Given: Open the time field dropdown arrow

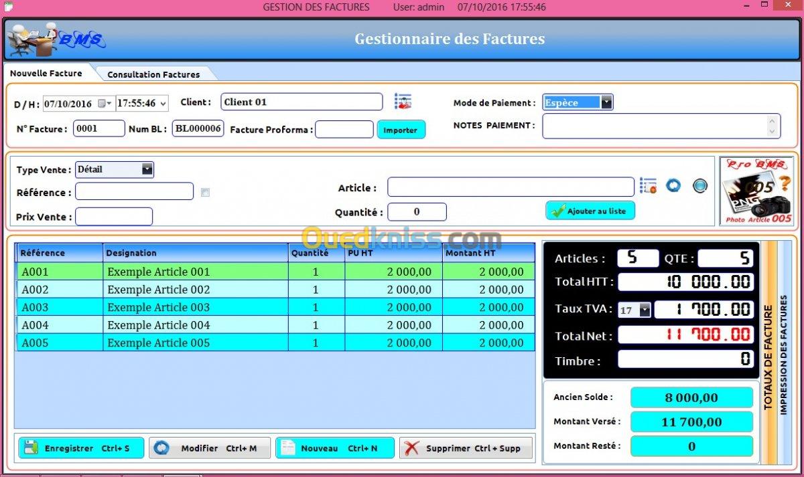Looking at the screenshot, I should (x=163, y=104).
